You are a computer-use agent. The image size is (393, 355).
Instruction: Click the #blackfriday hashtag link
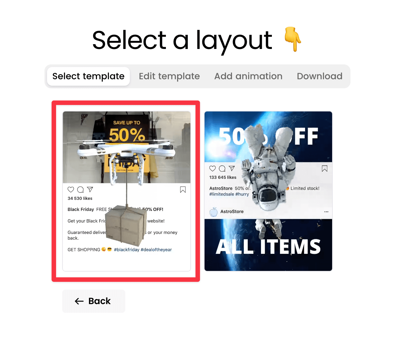[127, 250]
